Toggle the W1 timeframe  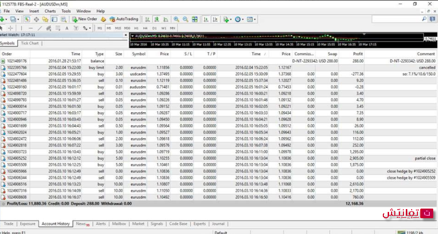[164, 28]
